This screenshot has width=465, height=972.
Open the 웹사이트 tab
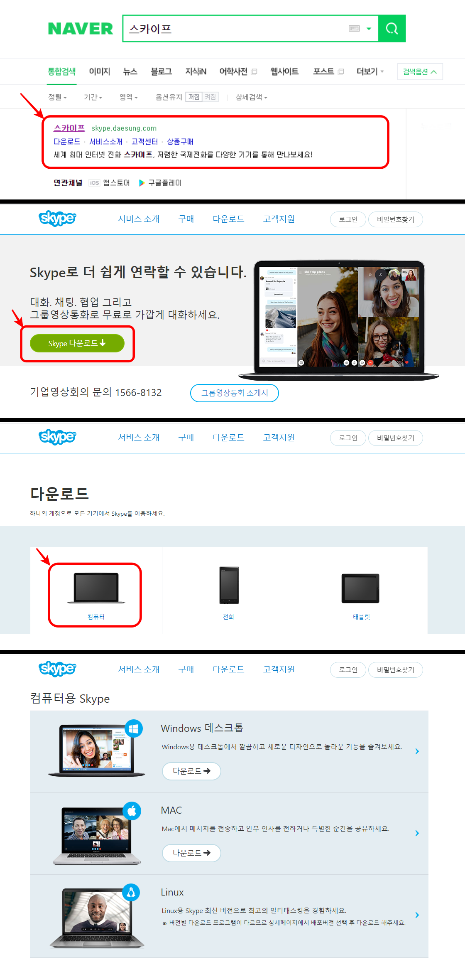284,71
